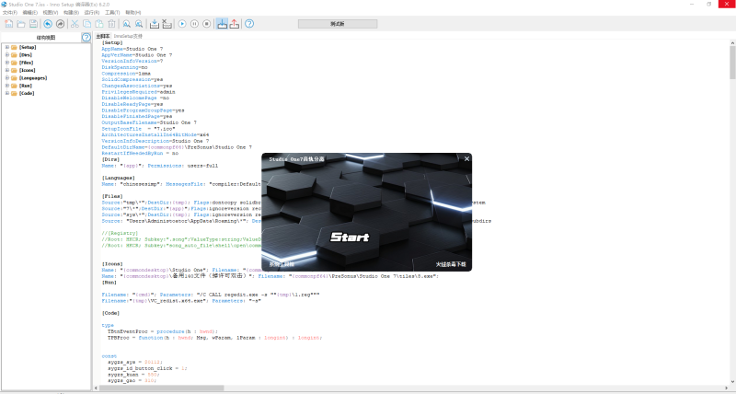This screenshot has width=736, height=394.
Task: Click the Delete trash can icon
Action: 111,24
